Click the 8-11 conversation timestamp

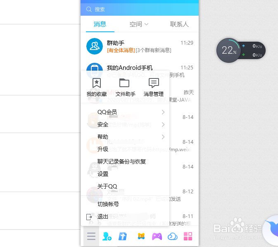(188, 216)
